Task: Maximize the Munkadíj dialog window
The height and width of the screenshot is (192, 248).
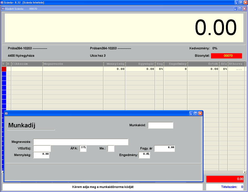Action: click(196, 113)
